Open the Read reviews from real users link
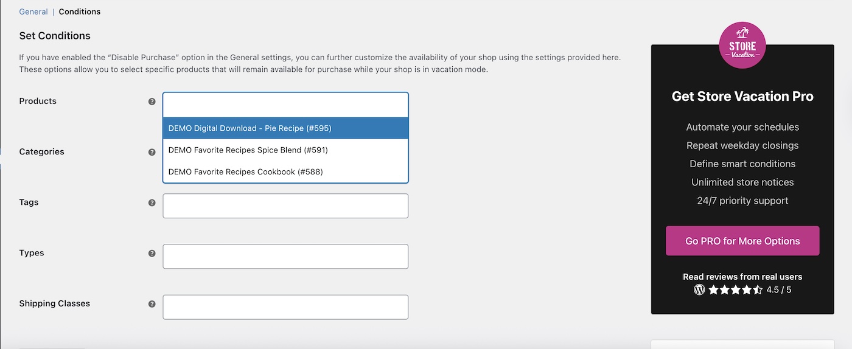 pyautogui.click(x=742, y=277)
